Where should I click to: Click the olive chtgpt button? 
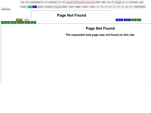click(x=19, y=20)
